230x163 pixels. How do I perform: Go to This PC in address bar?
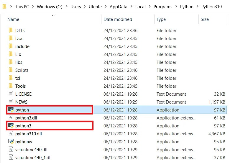(x=22, y=6)
